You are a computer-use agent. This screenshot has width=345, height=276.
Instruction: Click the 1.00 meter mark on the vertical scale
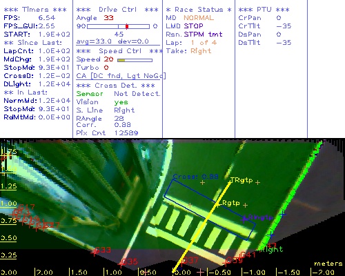8,204
